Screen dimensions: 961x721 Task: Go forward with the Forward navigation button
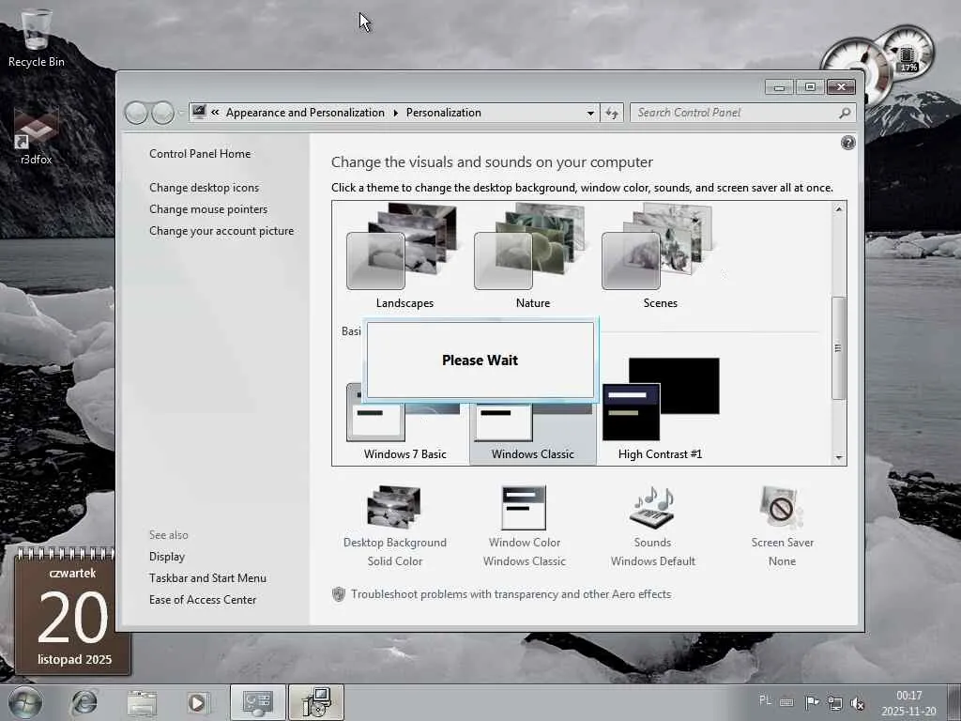point(162,113)
